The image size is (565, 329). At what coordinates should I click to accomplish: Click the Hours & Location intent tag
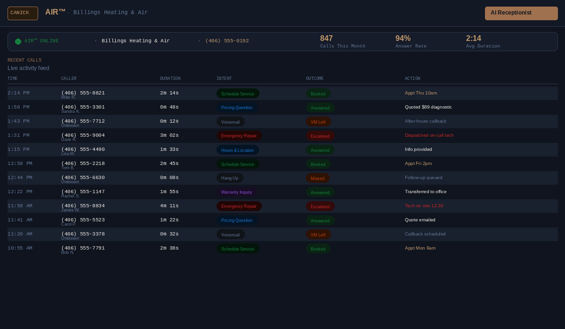(238, 150)
